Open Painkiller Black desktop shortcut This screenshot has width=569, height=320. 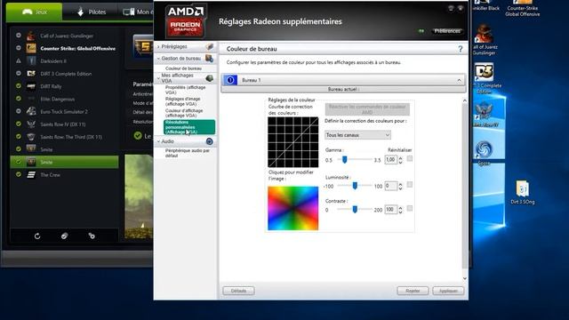[x=486, y=5]
